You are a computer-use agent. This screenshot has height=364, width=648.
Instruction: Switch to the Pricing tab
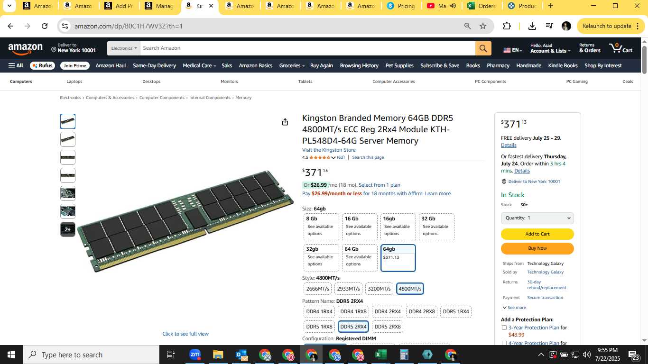tap(401, 6)
